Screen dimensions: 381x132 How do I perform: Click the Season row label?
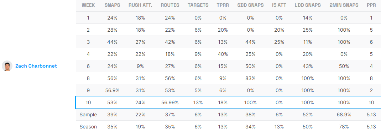[x=88, y=127]
